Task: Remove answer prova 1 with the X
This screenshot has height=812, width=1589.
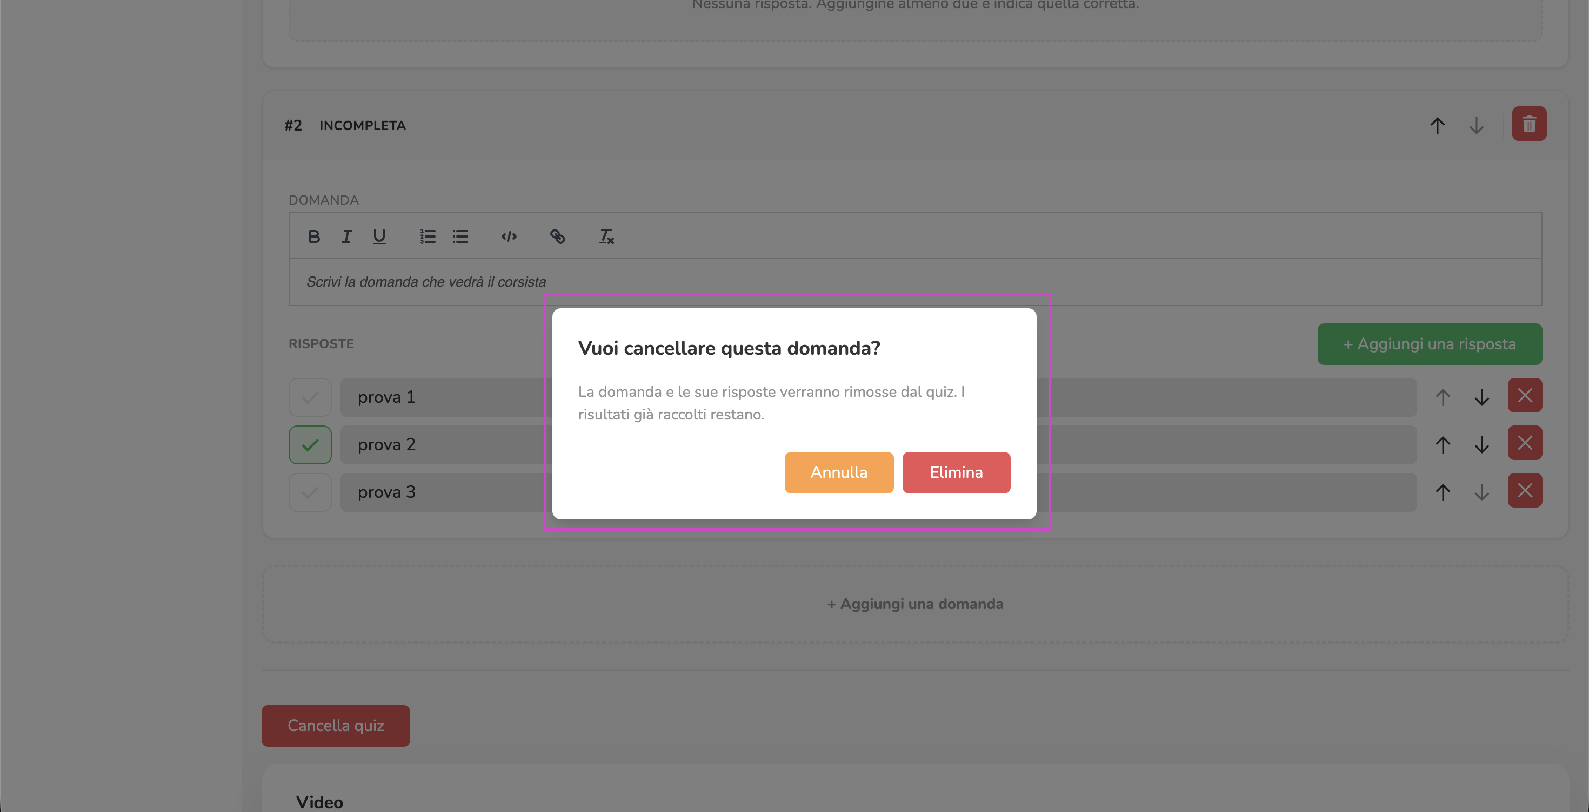Action: pos(1525,396)
